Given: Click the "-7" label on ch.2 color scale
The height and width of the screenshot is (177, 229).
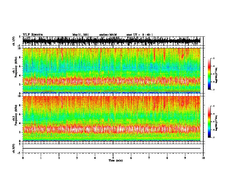Looking at the screenshot, I should click(213, 137).
